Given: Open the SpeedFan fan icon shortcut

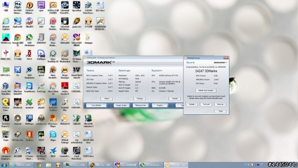Looking at the screenshot, I should tap(76, 6).
